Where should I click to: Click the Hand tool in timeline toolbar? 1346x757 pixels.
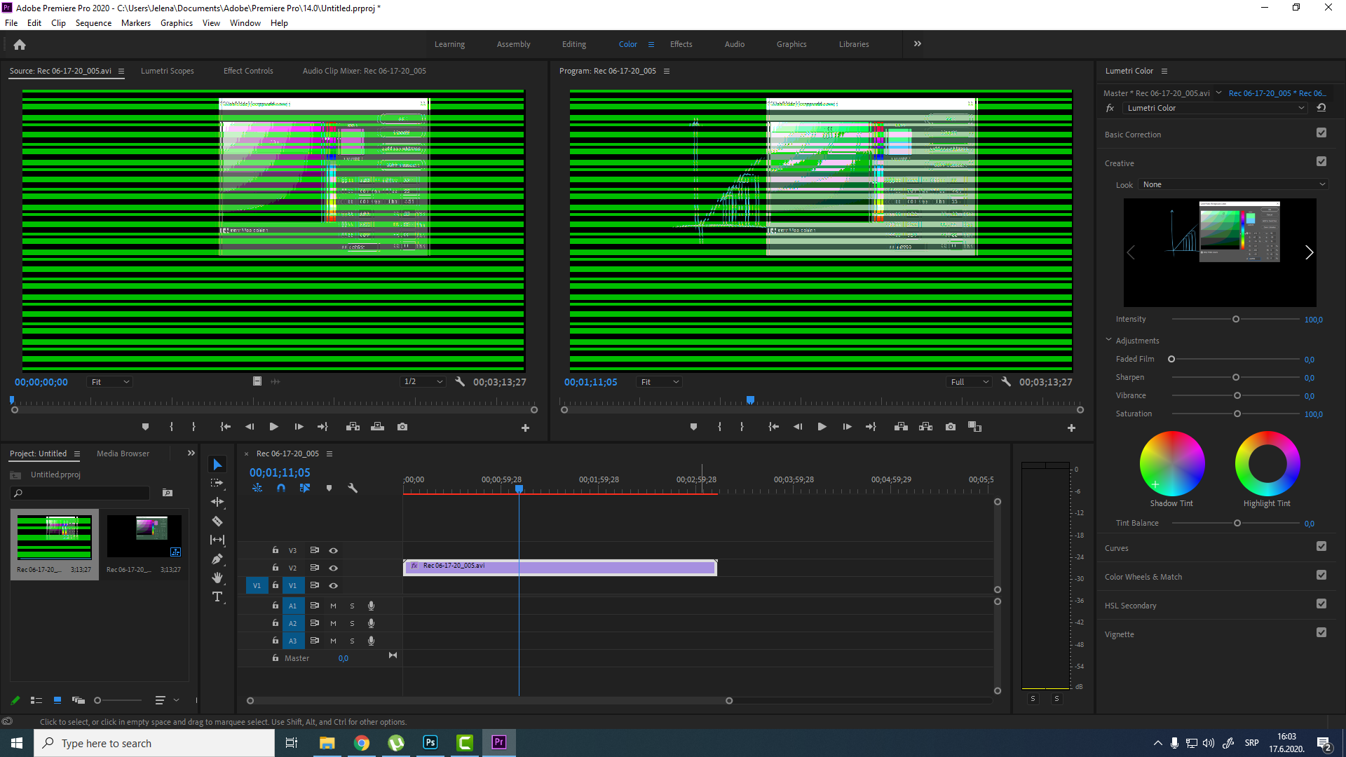tap(217, 578)
